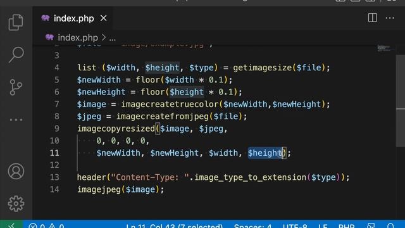This screenshot has width=405, height=228.
Task: Open the Accounts menu icon
Action: pos(16,171)
